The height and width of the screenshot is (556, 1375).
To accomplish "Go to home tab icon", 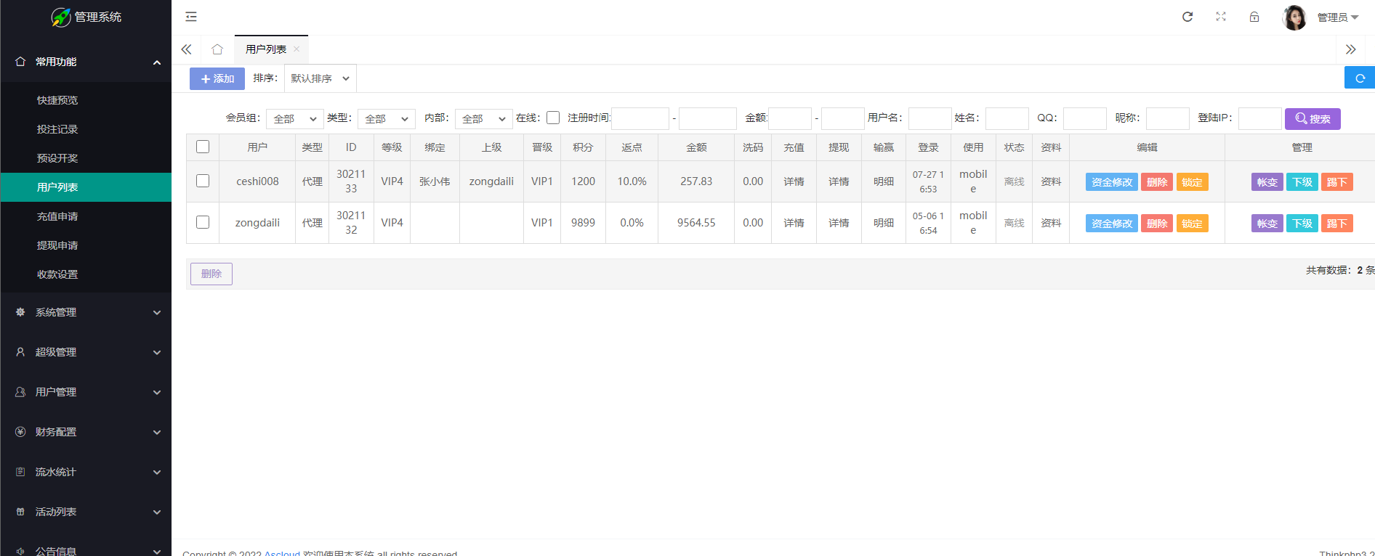I will pyautogui.click(x=217, y=49).
